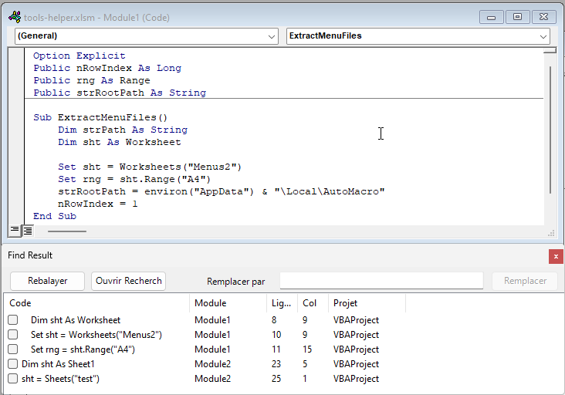Click 'Dim strPath As String' line
The image size is (565, 395).
[123, 130]
